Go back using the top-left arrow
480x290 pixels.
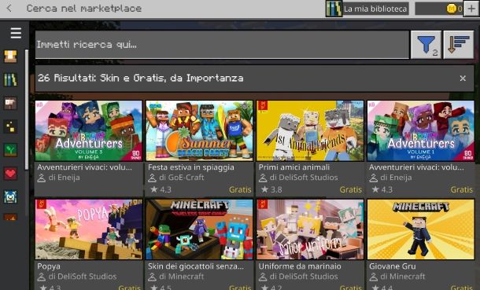9,8
